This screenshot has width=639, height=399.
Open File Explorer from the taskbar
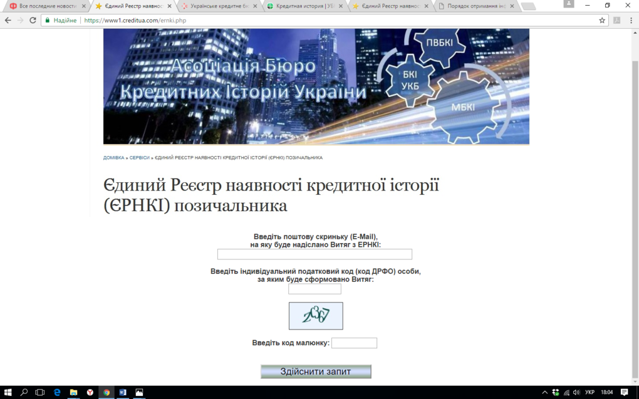click(73, 392)
